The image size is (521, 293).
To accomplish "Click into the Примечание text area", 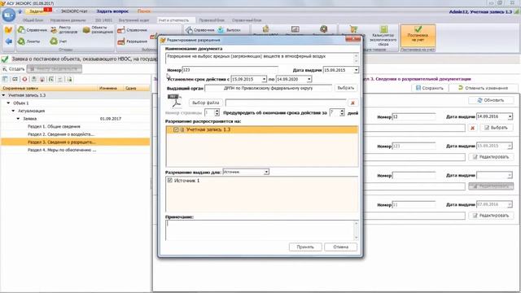I will click(x=259, y=230).
